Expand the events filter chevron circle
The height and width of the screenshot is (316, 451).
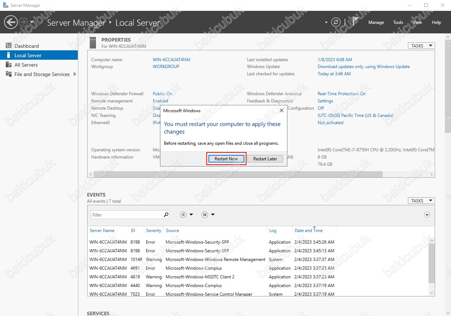(x=427, y=215)
